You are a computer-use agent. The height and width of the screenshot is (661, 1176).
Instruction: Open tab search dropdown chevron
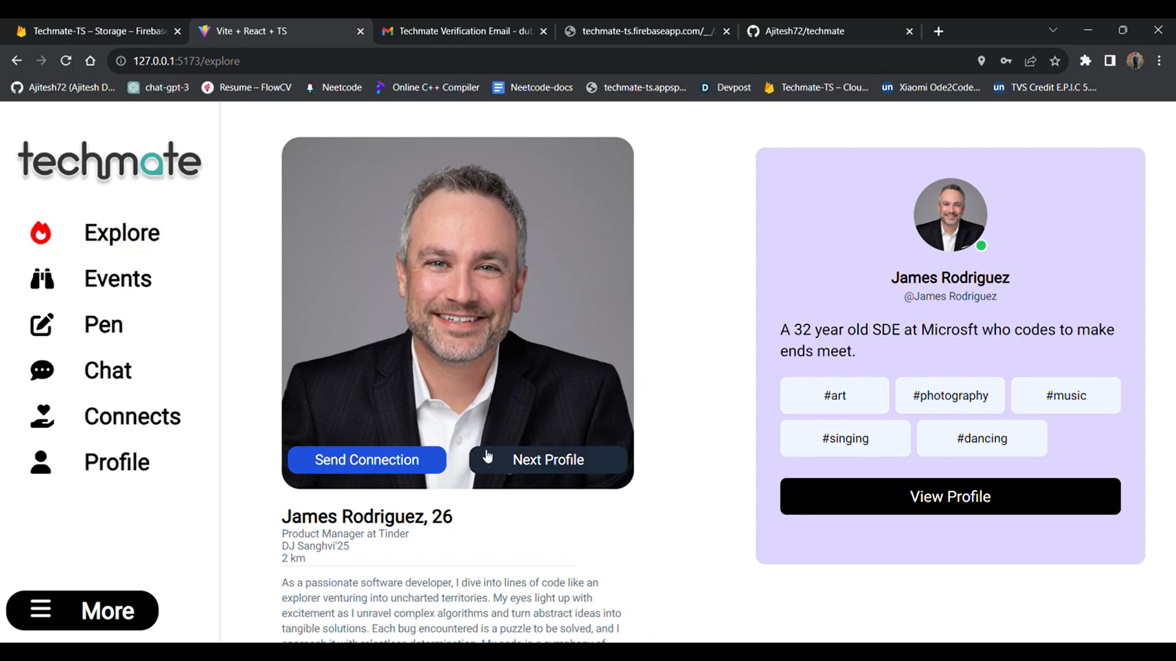pos(1053,30)
